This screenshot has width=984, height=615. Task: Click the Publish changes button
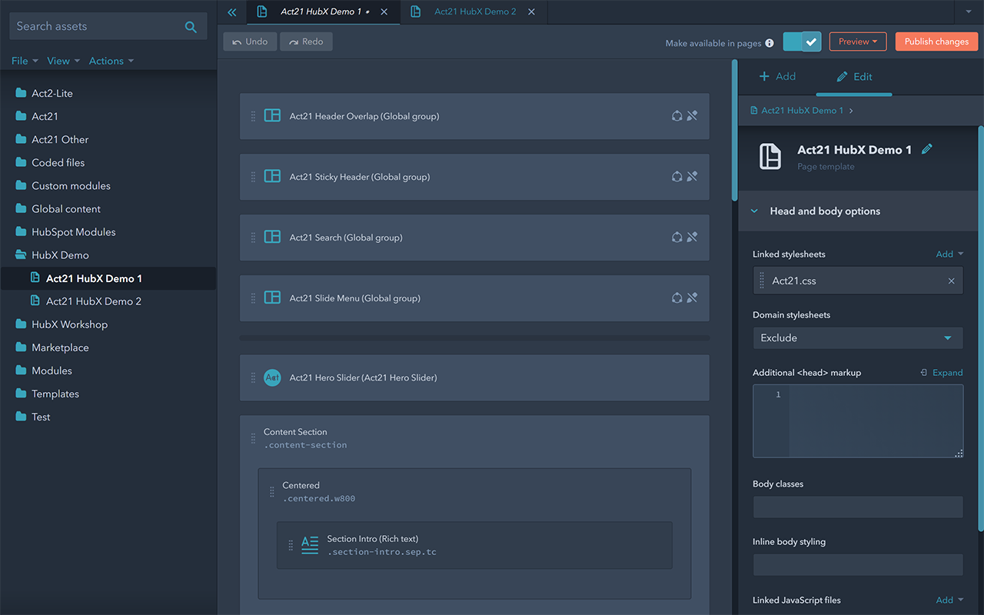(x=936, y=42)
